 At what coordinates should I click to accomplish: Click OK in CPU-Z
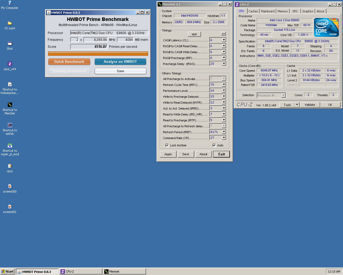pos(330,105)
